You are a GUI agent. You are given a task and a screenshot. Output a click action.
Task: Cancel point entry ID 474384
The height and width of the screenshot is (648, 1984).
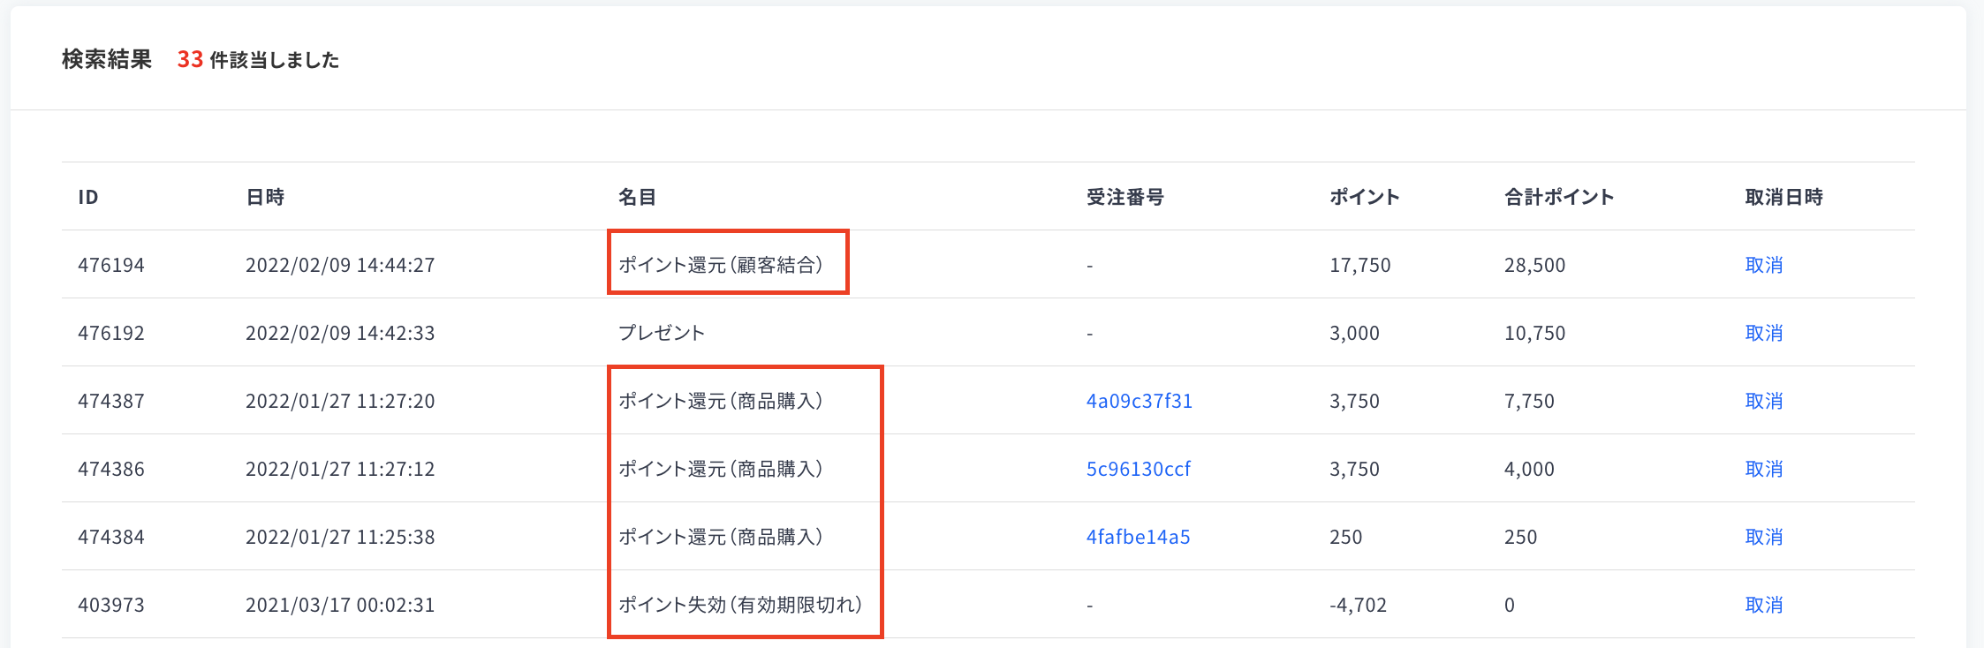pyautogui.click(x=1763, y=537)
